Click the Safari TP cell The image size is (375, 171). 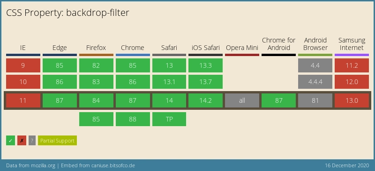click(x=169, y=119)
